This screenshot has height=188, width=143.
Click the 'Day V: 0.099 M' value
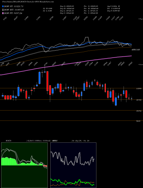coord(114,11)
